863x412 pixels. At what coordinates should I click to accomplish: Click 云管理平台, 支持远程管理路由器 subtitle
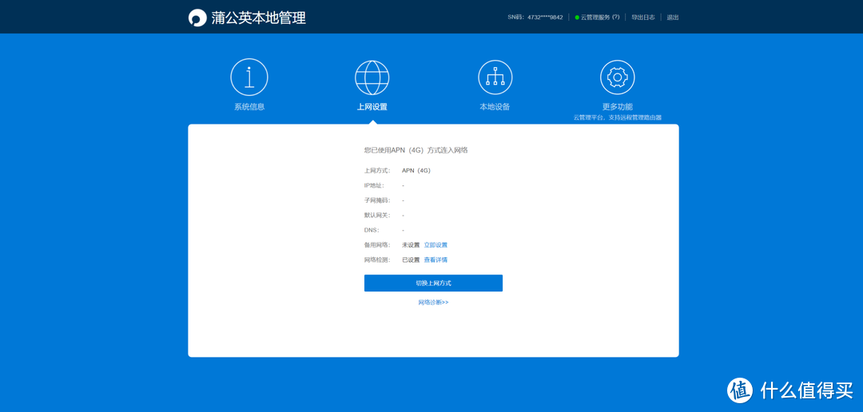click(617, 117)
